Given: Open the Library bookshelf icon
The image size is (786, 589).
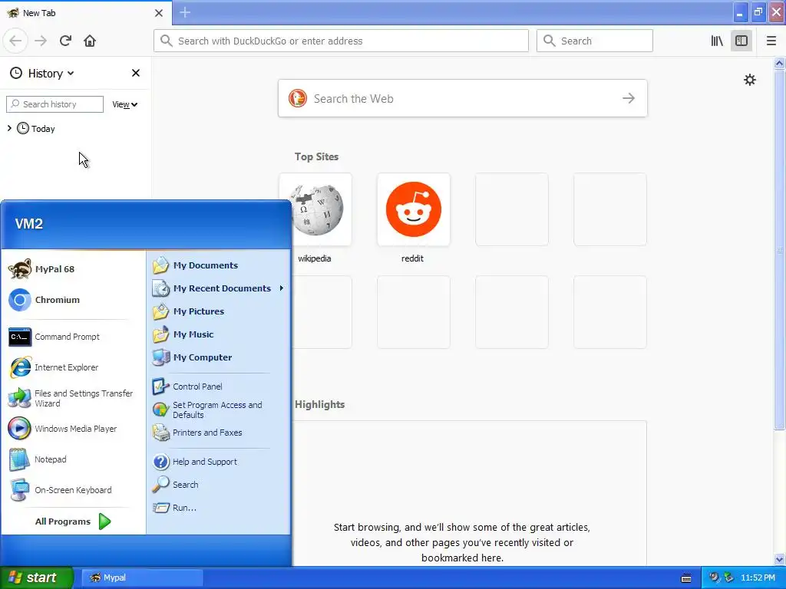Looking at the screenshot, I should click(717, 41).
